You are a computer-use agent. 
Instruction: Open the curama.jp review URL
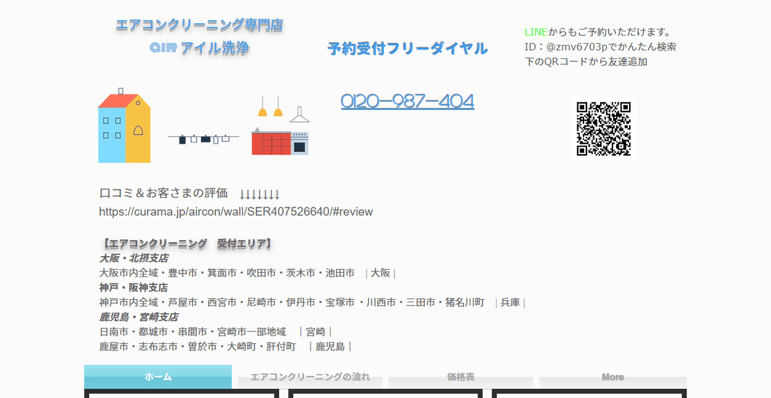coord(236,212)
